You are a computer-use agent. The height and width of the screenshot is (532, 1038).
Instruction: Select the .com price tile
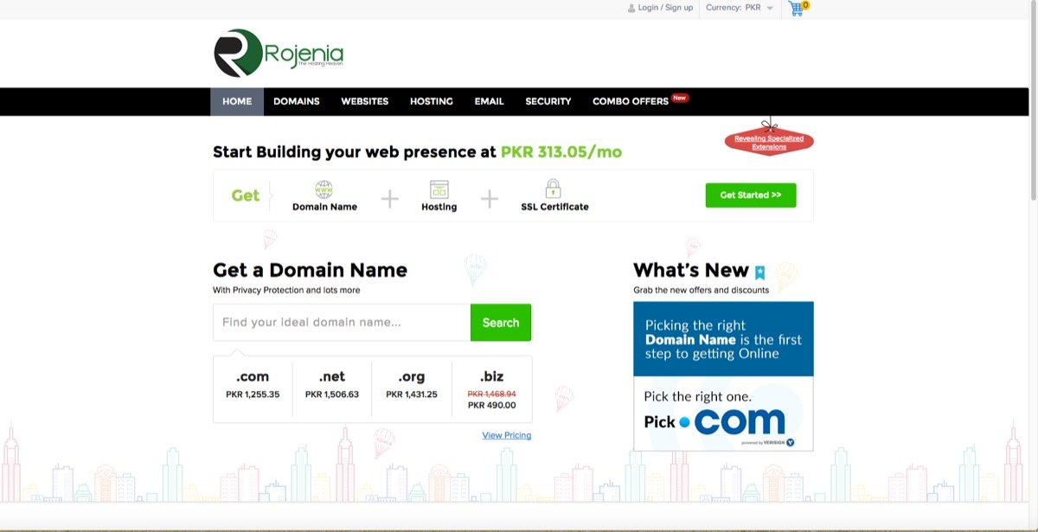tap(253, 389)
